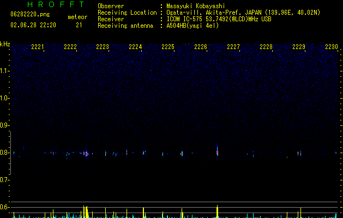Click the 2221 time marker

tap(38, 47)
